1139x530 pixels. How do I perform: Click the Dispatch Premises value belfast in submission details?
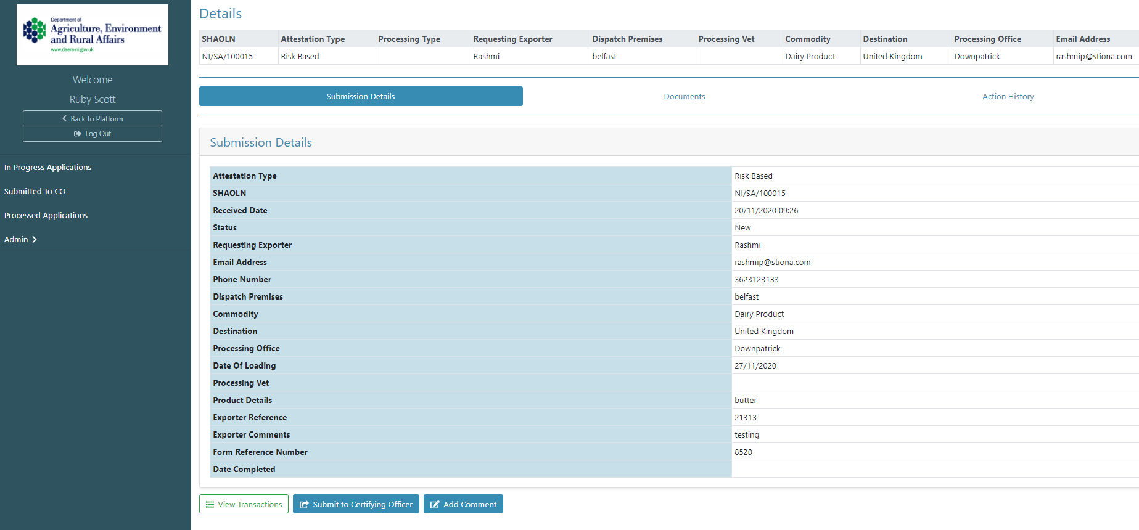coord(746,296)
